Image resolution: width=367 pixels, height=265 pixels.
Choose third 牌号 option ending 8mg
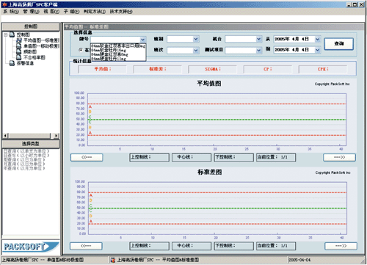[x=118, y=54]
